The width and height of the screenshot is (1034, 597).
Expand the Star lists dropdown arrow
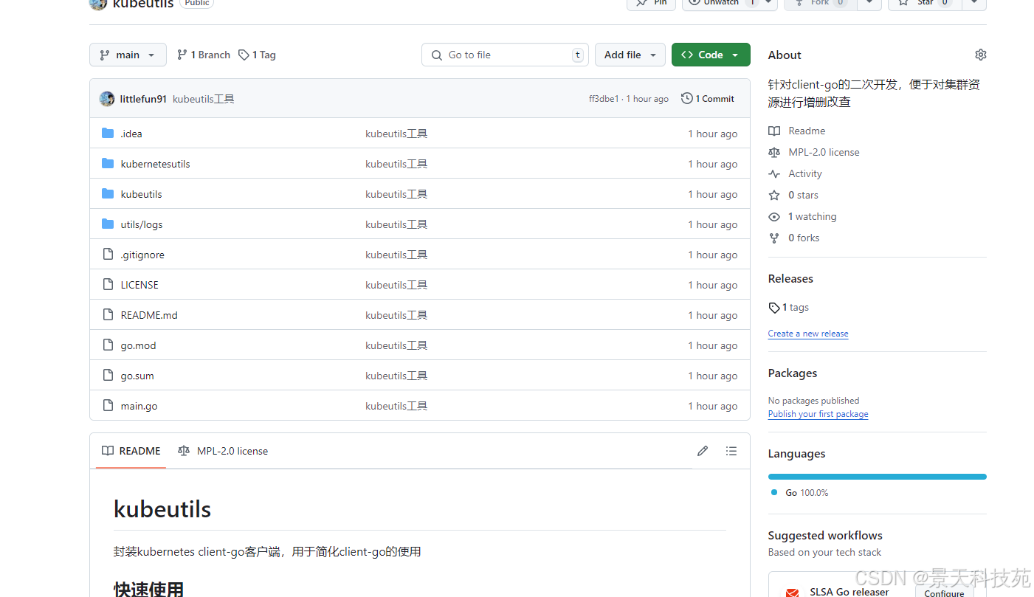pyautogui.click(x=974, y=4)
